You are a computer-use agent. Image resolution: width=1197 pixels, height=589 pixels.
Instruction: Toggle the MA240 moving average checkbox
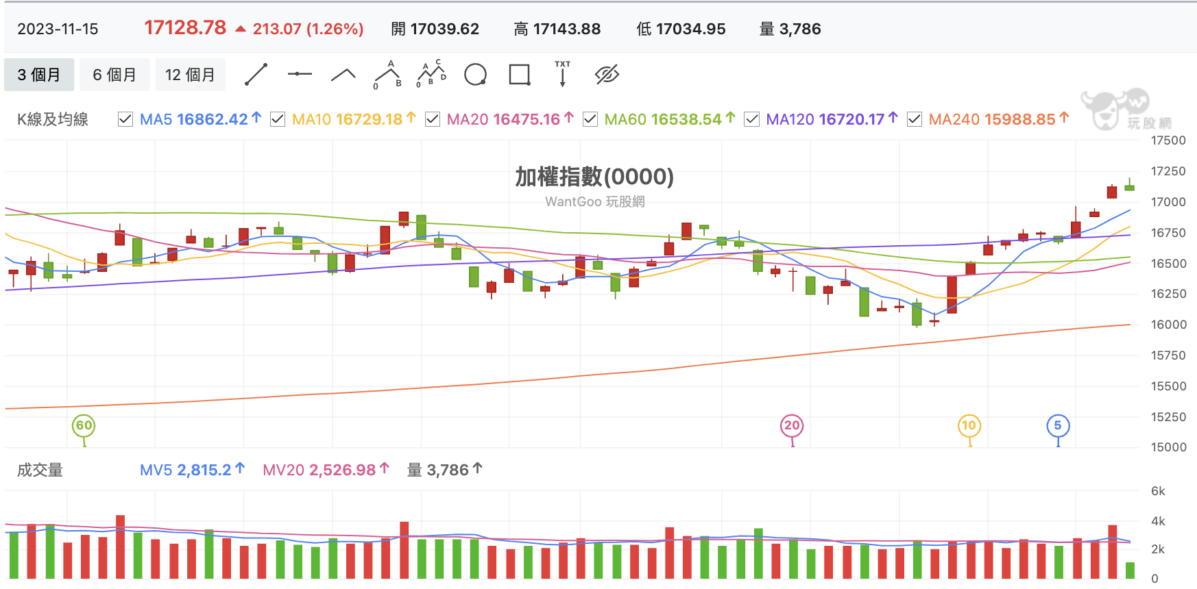915,119
